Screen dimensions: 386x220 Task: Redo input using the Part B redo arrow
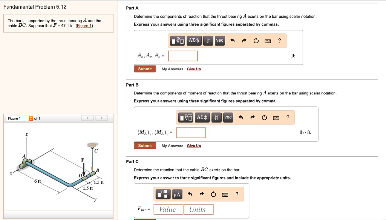[253, 117]
